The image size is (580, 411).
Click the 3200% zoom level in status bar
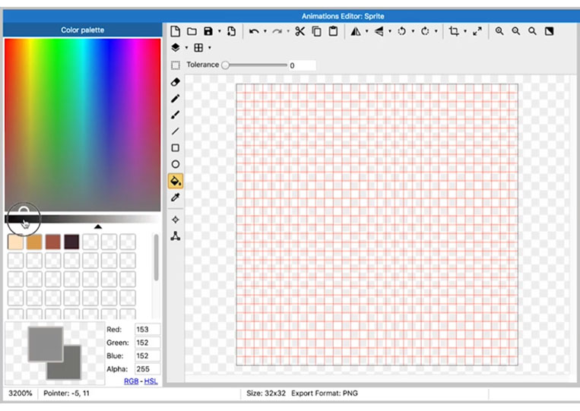(21, 394)
